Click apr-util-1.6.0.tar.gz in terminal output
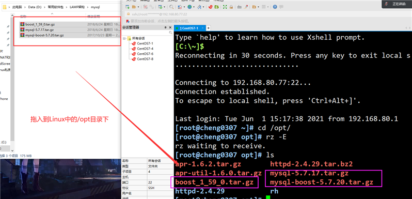The height and width of the screenshot is (199, 412). pos(218,174)
